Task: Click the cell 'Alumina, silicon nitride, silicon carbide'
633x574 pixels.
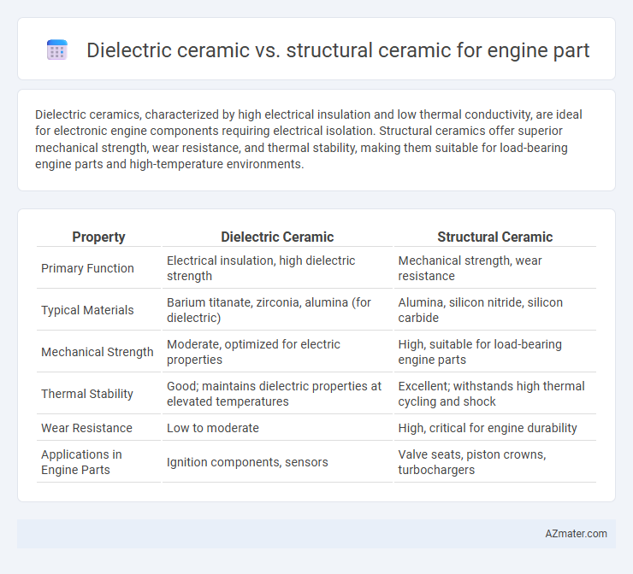Action: (x=494, y=310)
